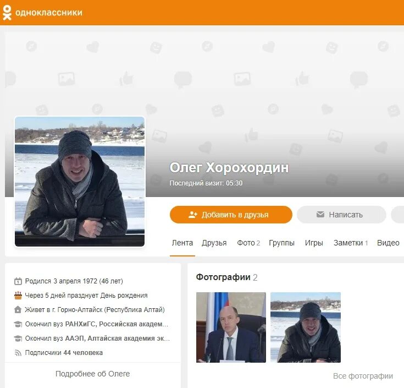Open photo thumbnail of man in suit
Image resolution: width=404 pixels, height=388 pixels.
coord(231,327)
